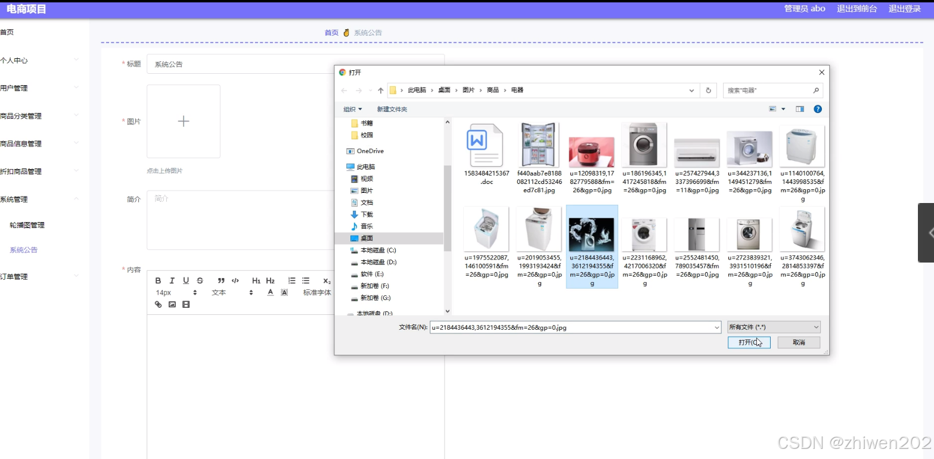Refresh the file dialog folder view
The image size is (934, 459).
[708, 90]
